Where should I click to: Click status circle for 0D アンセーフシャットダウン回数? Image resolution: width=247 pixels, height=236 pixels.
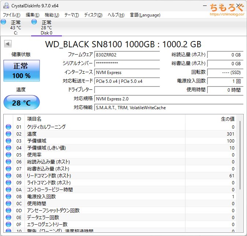tap(8, 210)
